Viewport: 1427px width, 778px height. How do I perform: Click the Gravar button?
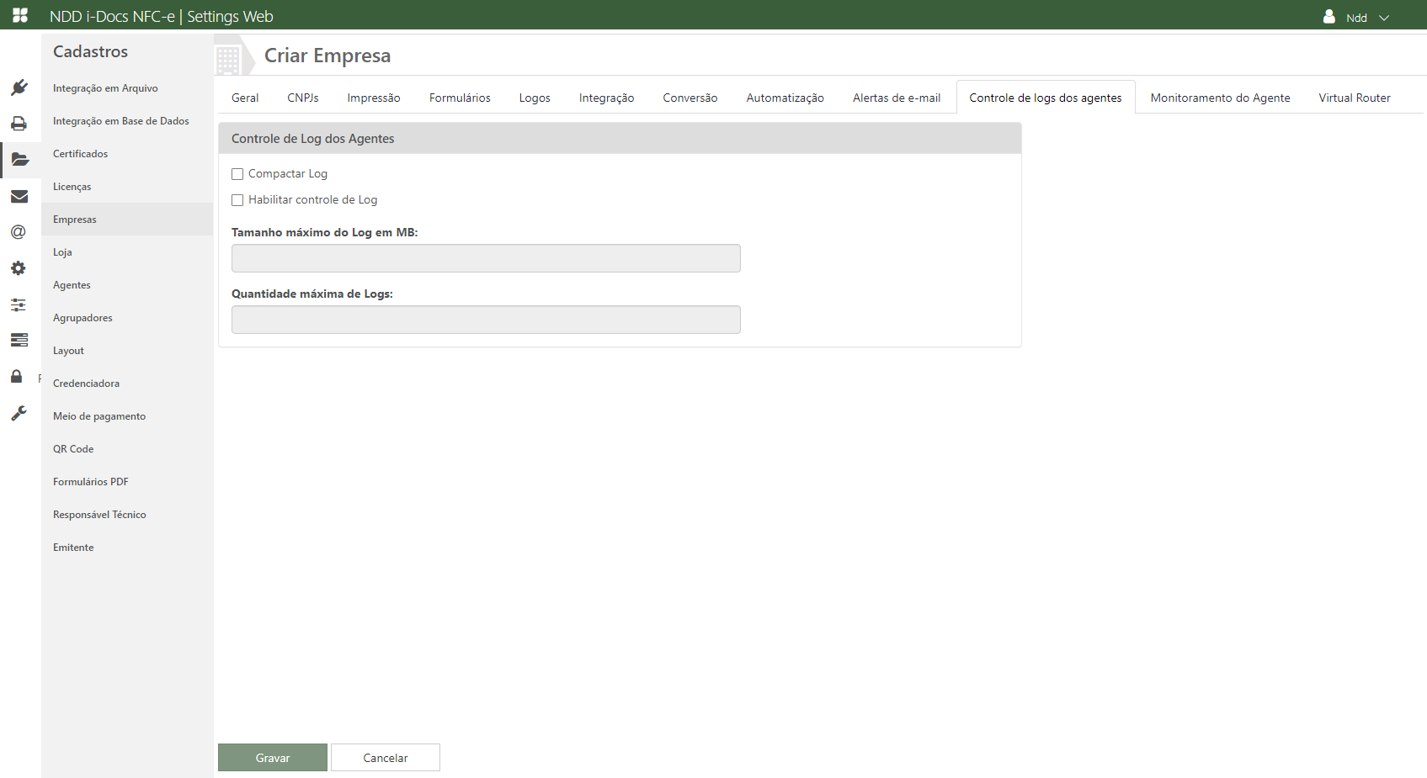[273, 758]
